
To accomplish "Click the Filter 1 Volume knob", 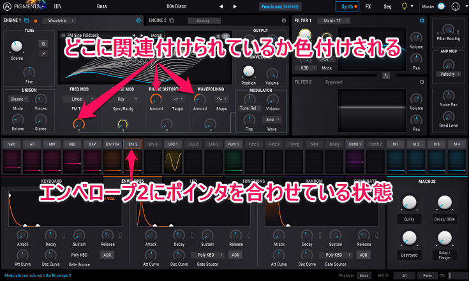I will [x=416, y=38].
